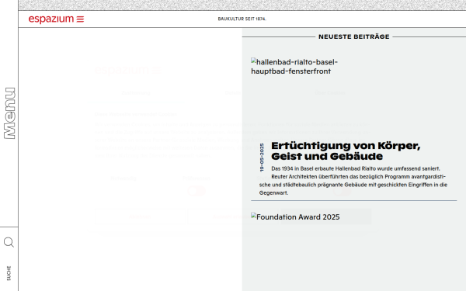Viewport: 466px width, 291px height.
Task: Click the red espazium logo in the header
Action: pos(51,19)
